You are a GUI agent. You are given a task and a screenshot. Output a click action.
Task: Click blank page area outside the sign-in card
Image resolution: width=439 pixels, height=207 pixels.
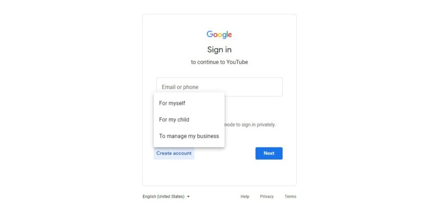70,104
